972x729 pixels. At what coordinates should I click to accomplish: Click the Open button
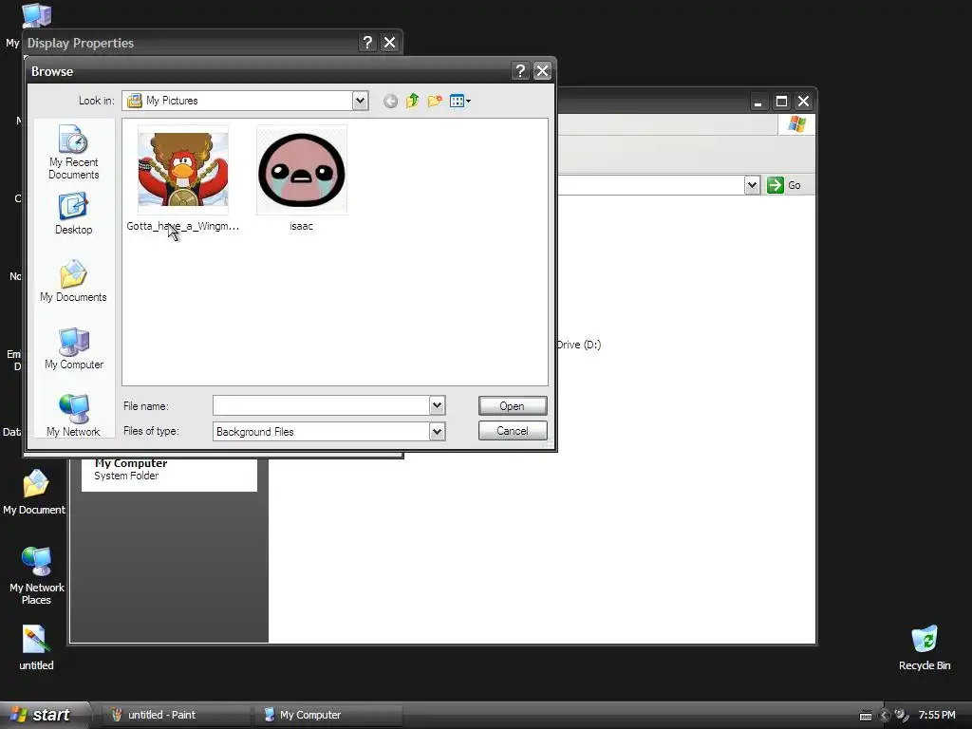[x=513, y=406]
